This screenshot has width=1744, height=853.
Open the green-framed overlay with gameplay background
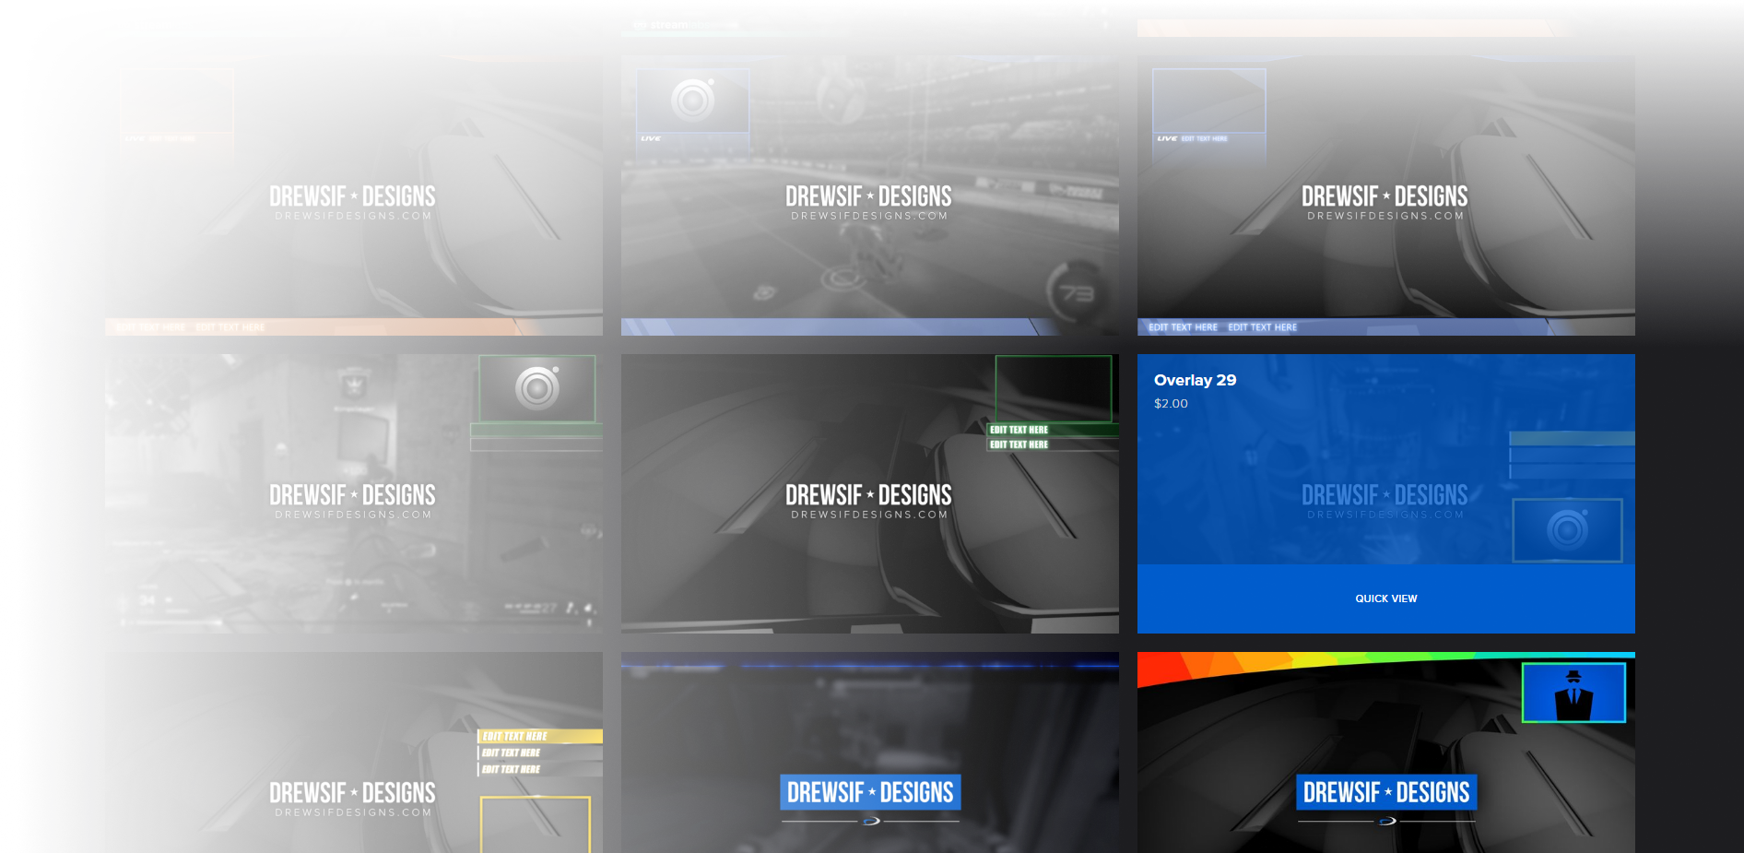[x=354, y=494]
